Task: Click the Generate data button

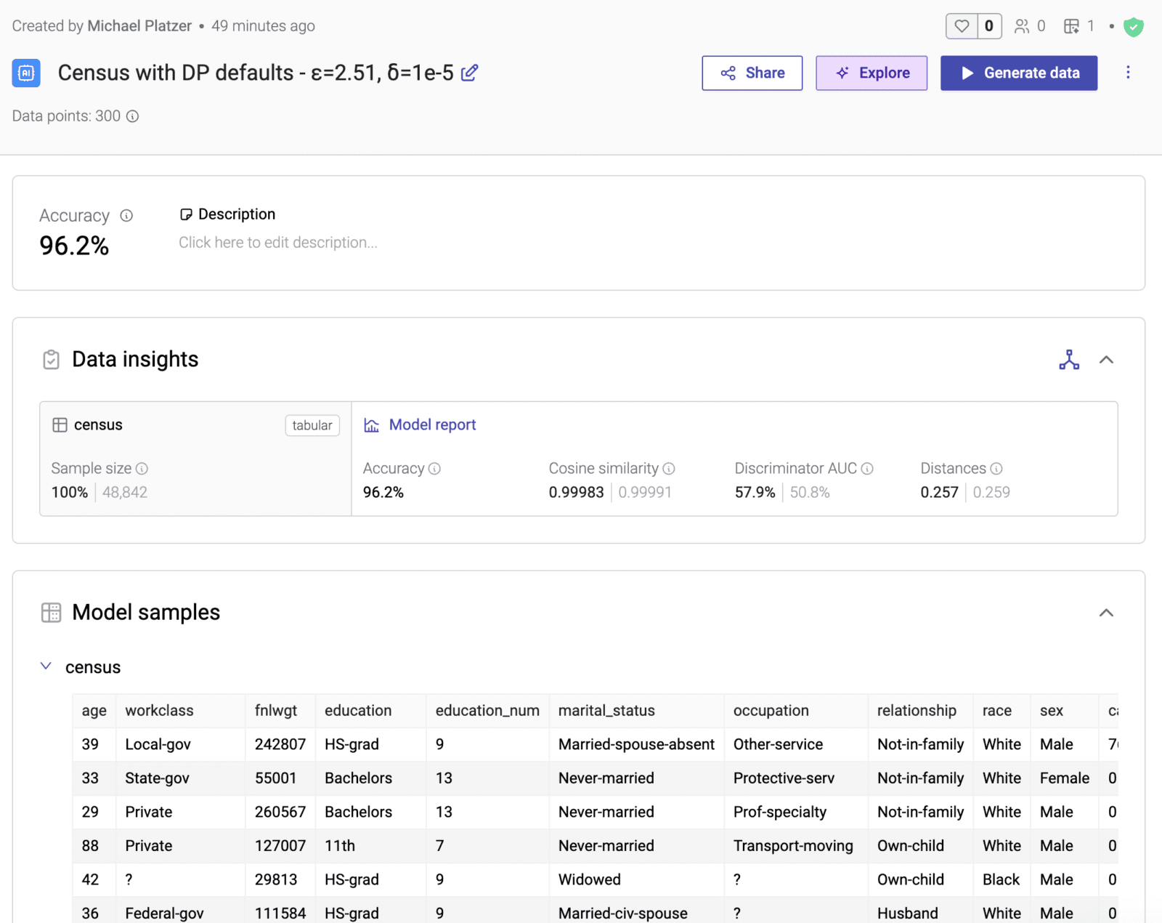Action: (x=1018, y=73)
